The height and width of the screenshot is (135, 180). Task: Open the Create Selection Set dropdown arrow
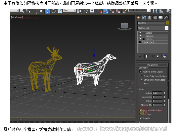click(149, 10)
